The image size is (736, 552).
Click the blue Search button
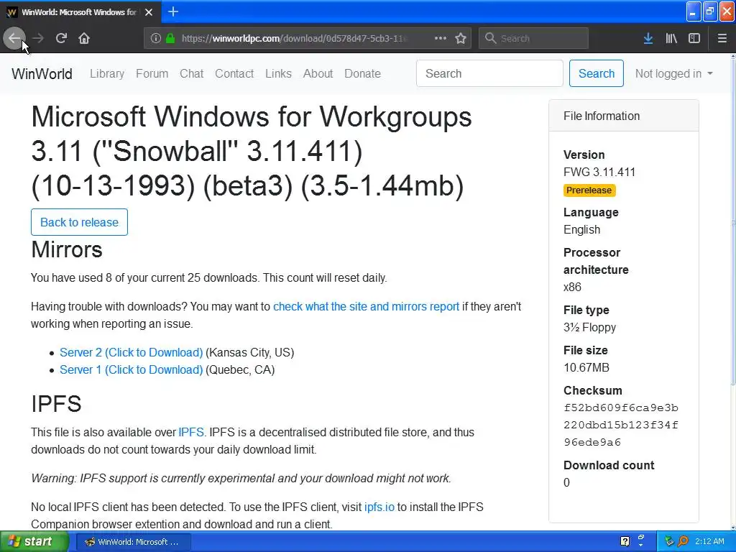(x=596, y=73)
